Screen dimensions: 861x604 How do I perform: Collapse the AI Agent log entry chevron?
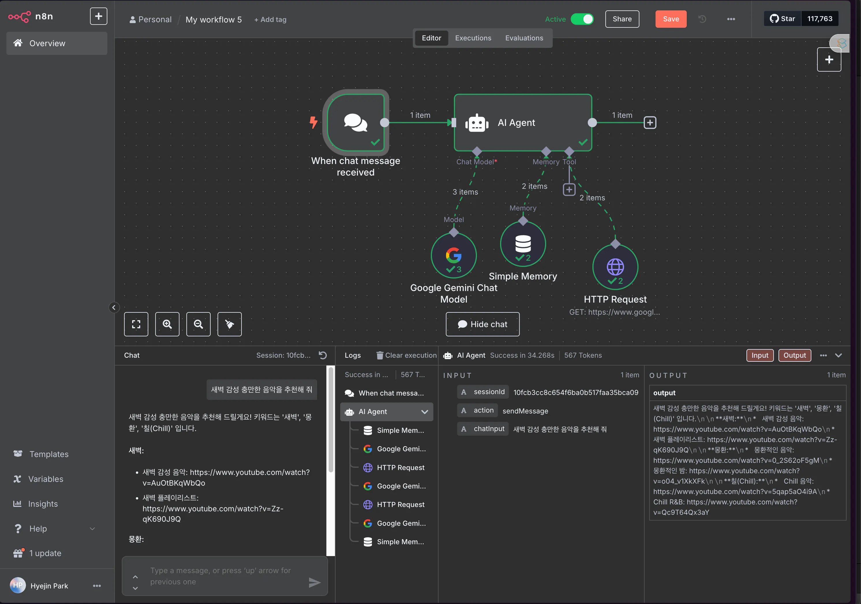[x=424, y=412]
